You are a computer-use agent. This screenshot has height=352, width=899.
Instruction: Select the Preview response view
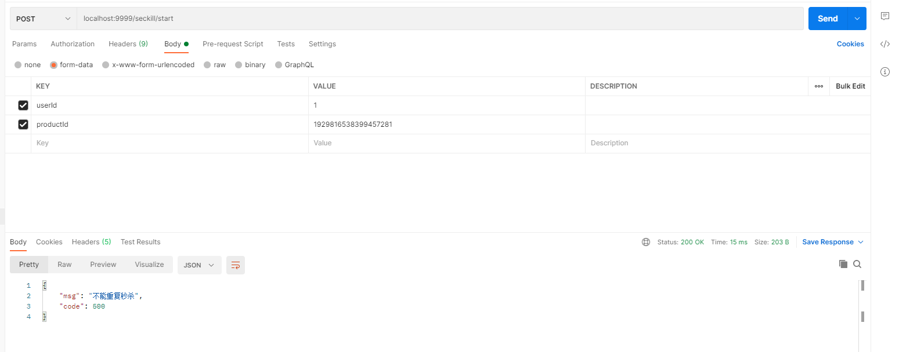pos(103,265)
